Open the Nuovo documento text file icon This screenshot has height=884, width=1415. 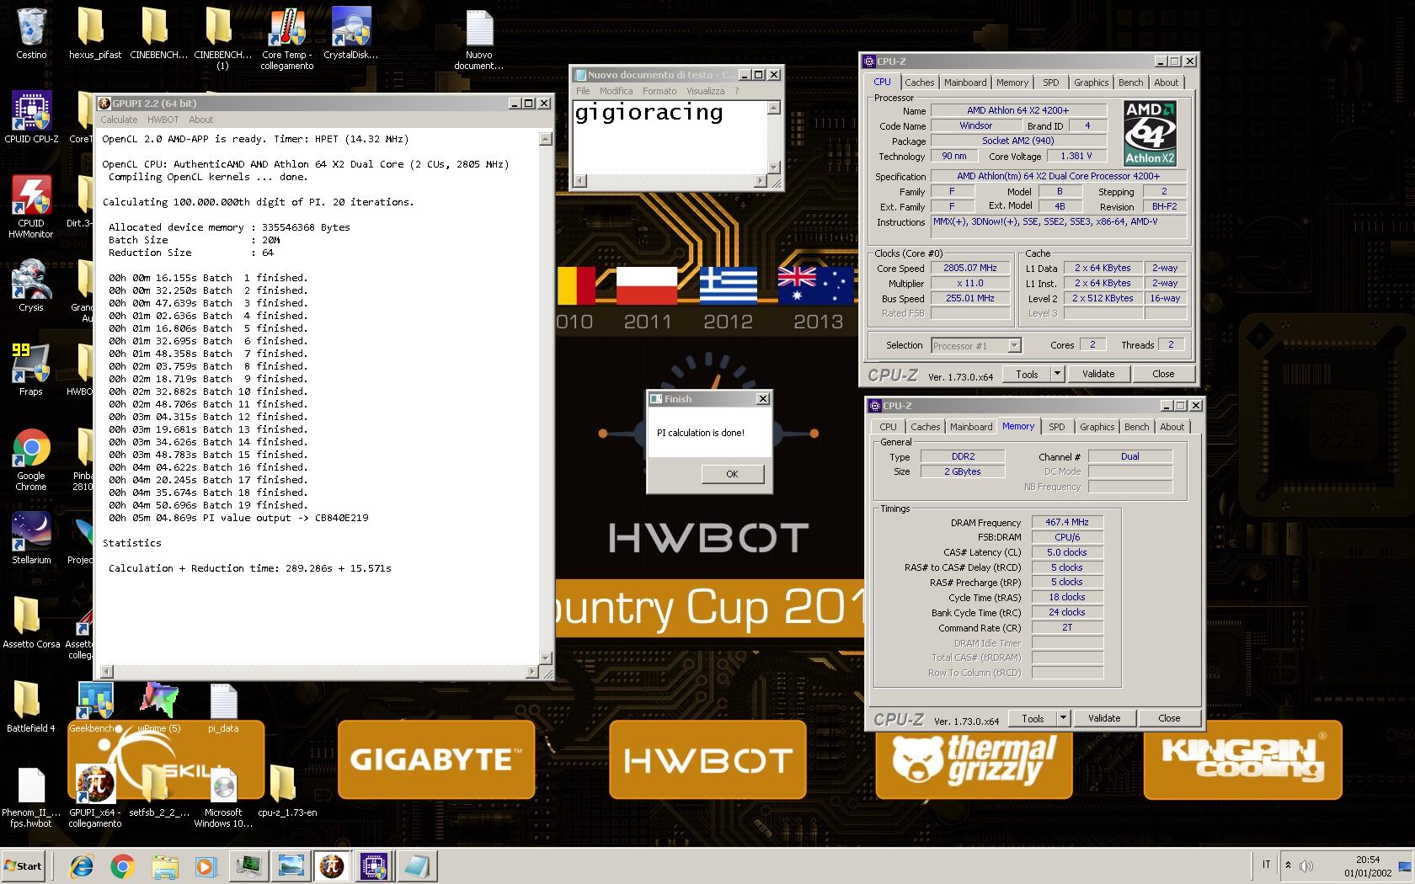pos(478,38)
